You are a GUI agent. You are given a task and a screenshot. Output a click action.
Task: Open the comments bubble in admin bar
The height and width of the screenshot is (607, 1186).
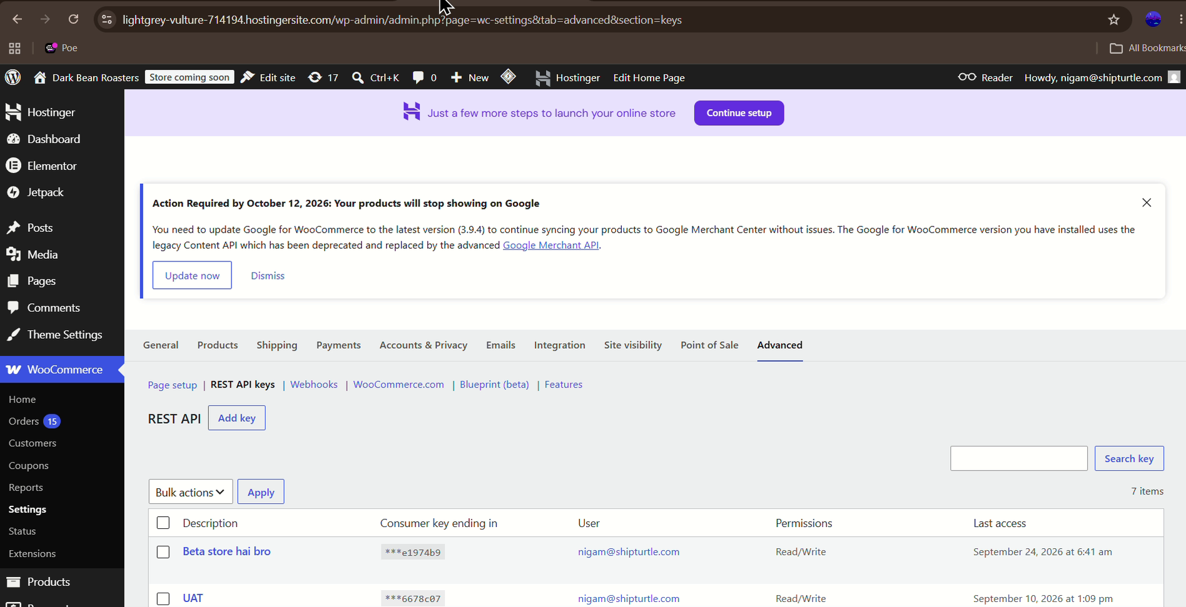point(425,78)
